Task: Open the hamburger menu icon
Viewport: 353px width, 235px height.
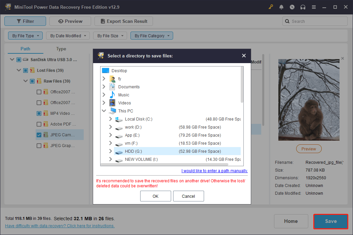Action: tap(314, 7)
